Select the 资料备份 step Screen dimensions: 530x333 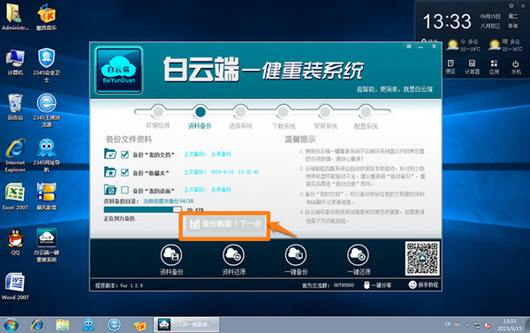[200, 112]
